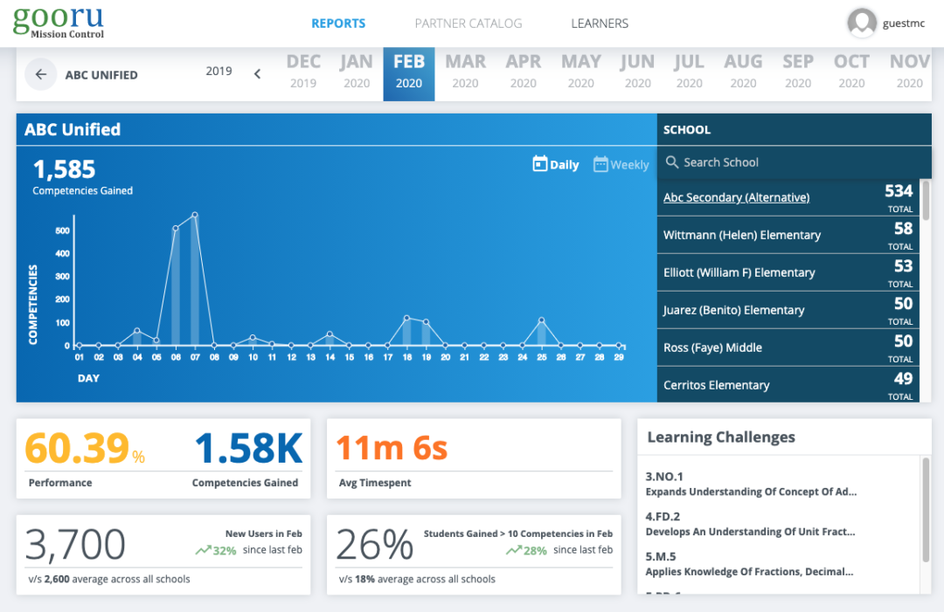Select JUL 2020 month

690,71
